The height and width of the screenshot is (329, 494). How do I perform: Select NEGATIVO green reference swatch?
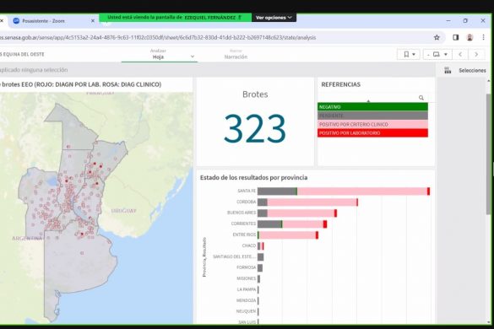click(372, 107)
